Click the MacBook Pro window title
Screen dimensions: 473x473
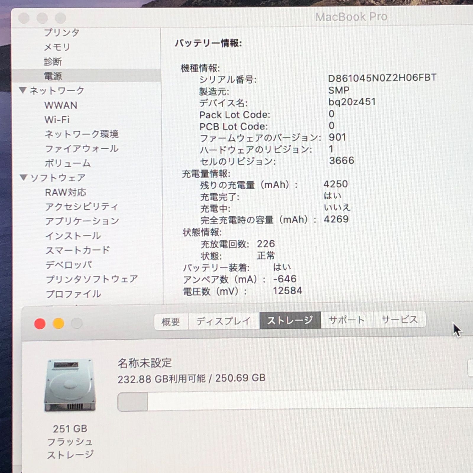[x=351, y=17]
